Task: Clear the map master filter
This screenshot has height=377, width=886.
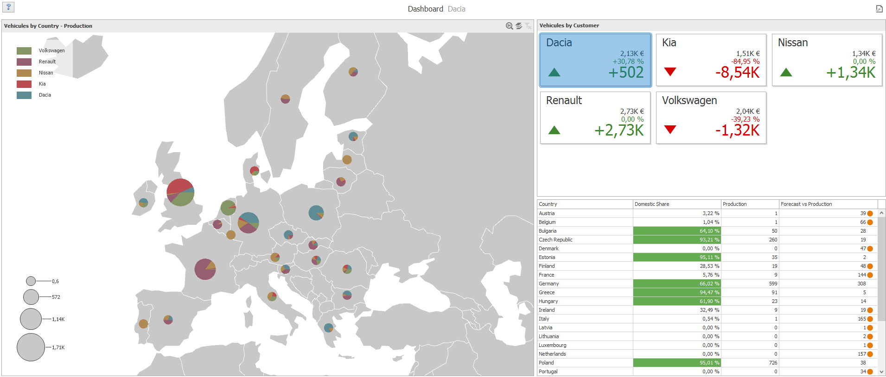Action: pos(528,26)
